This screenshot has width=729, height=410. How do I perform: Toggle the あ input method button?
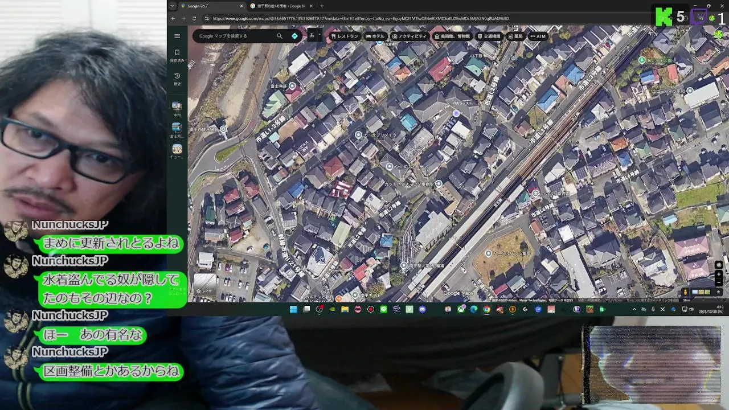tap(312, 35)
